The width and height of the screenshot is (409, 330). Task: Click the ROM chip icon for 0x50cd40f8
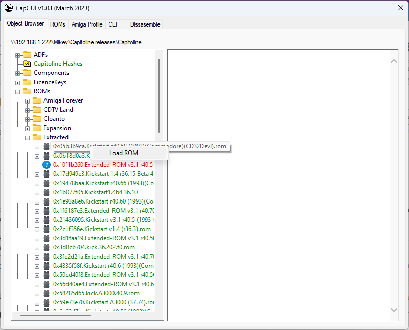(x=47, y=275)
